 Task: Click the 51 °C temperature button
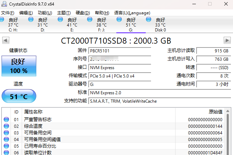(x=19, y=96)
